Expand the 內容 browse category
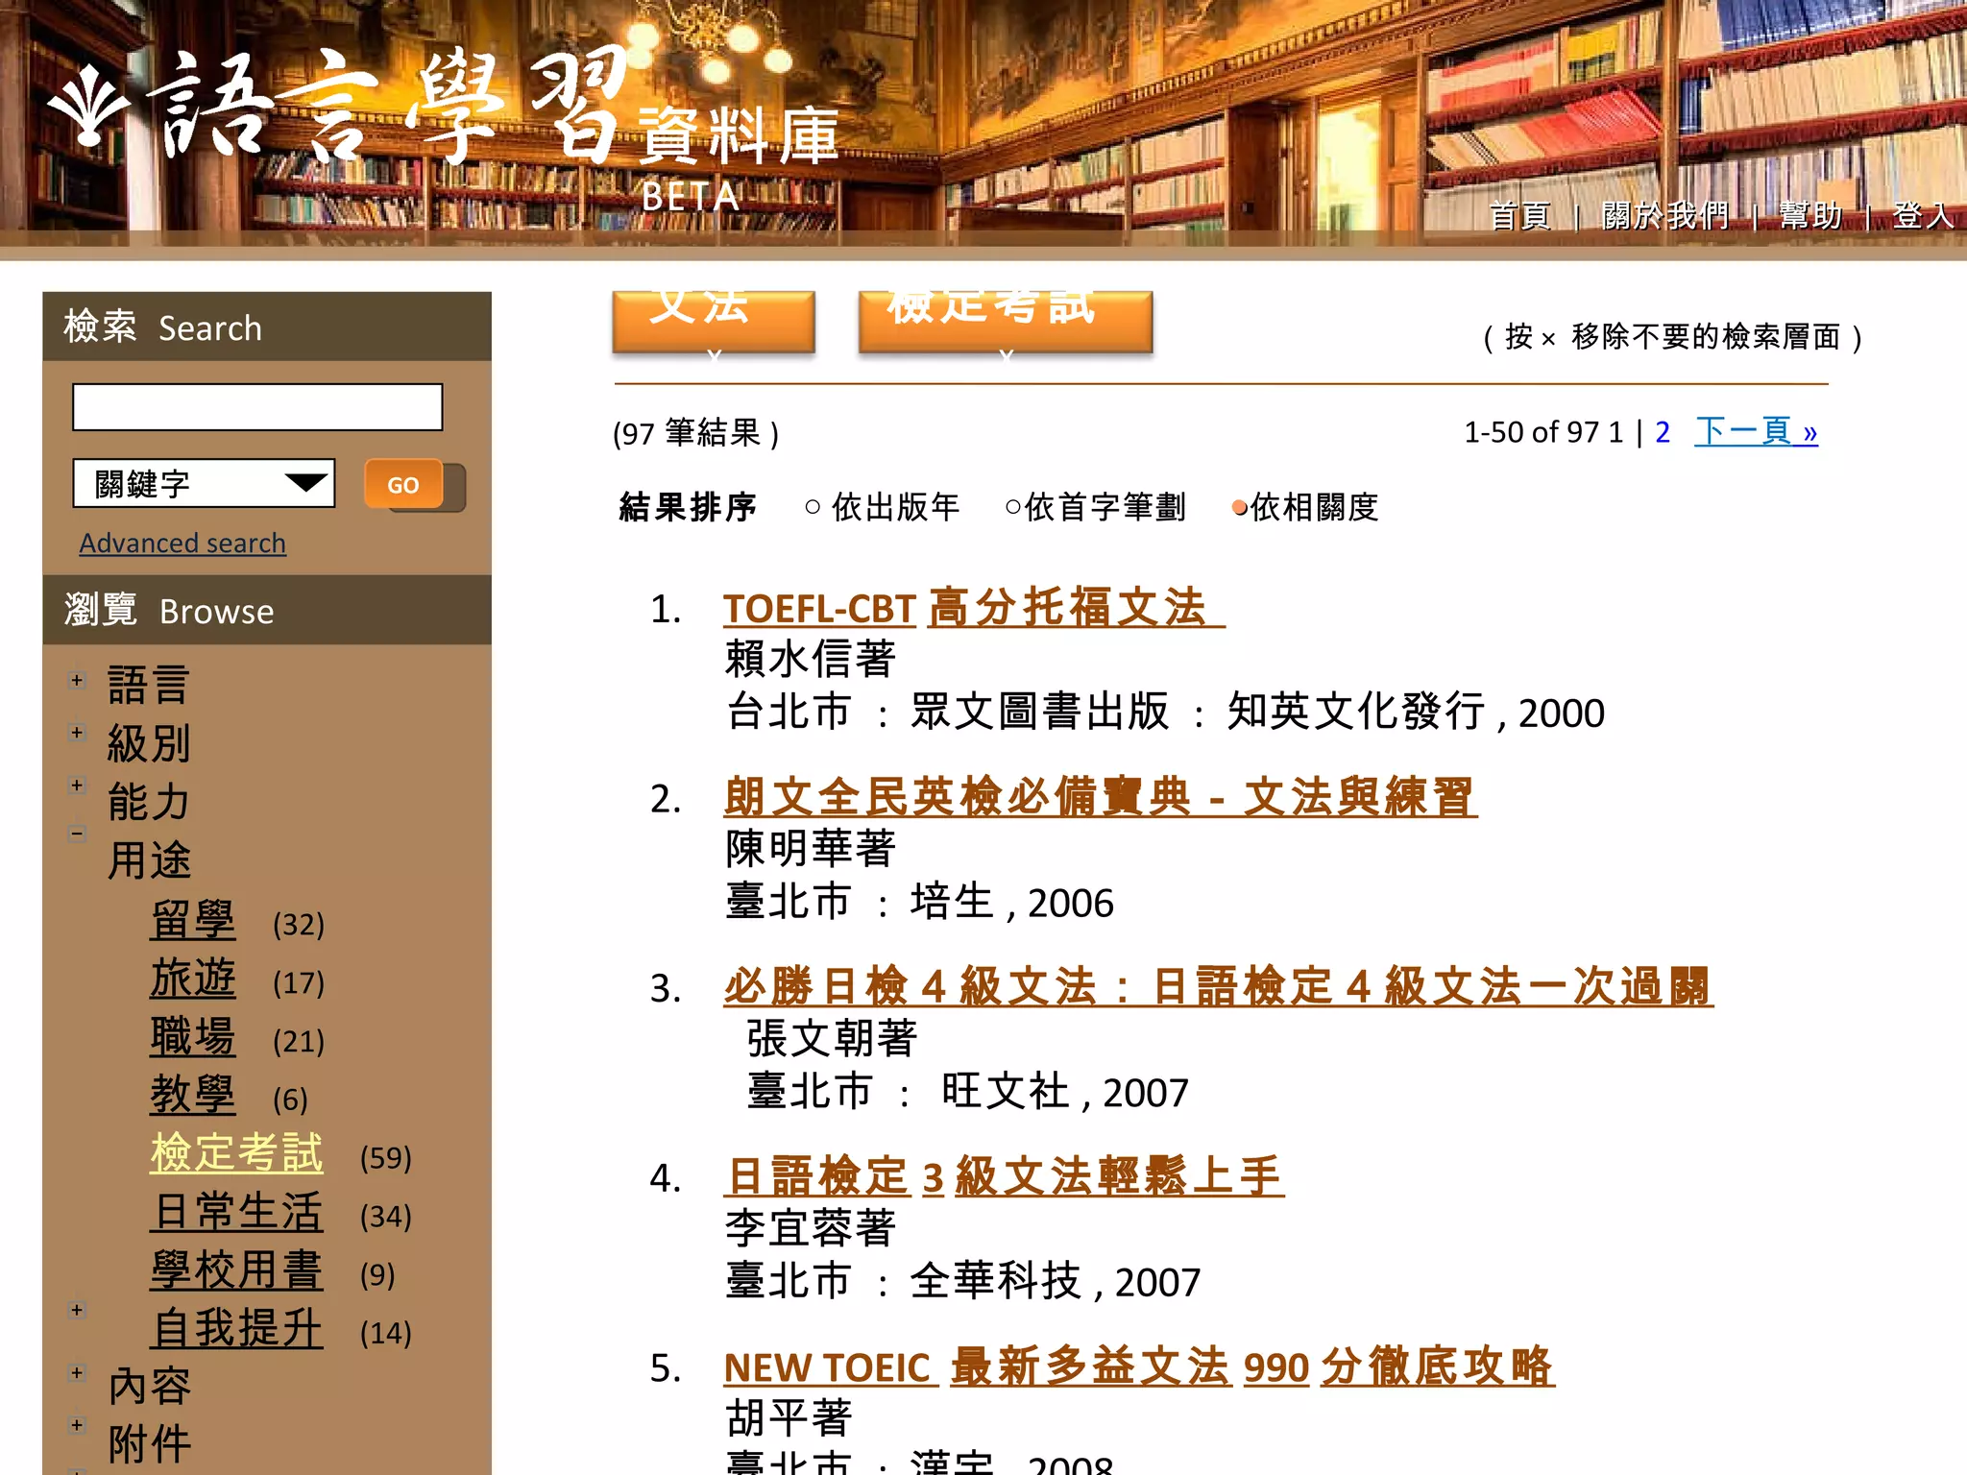This screenshot has width=1967, height=1475. coord(77,1372)
